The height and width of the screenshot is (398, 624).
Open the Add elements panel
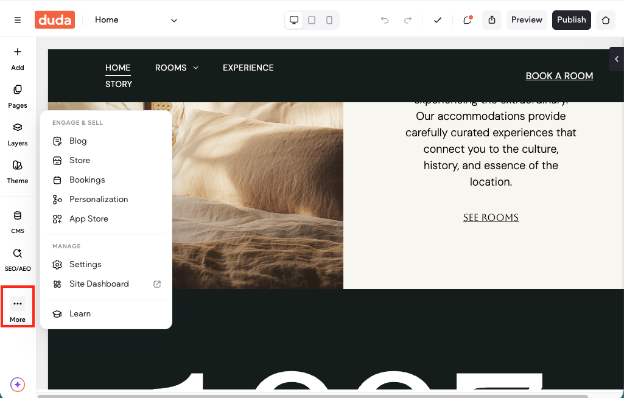click(x=18, y=58)
